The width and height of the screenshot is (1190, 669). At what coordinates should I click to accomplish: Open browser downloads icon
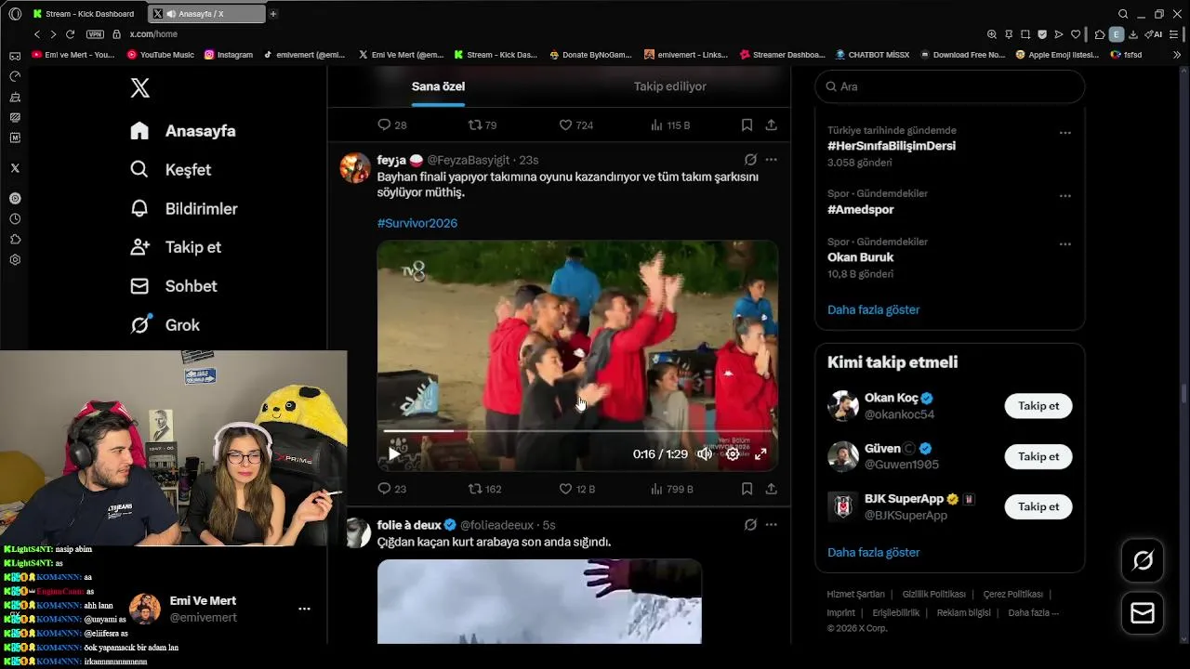point(1133,34)
